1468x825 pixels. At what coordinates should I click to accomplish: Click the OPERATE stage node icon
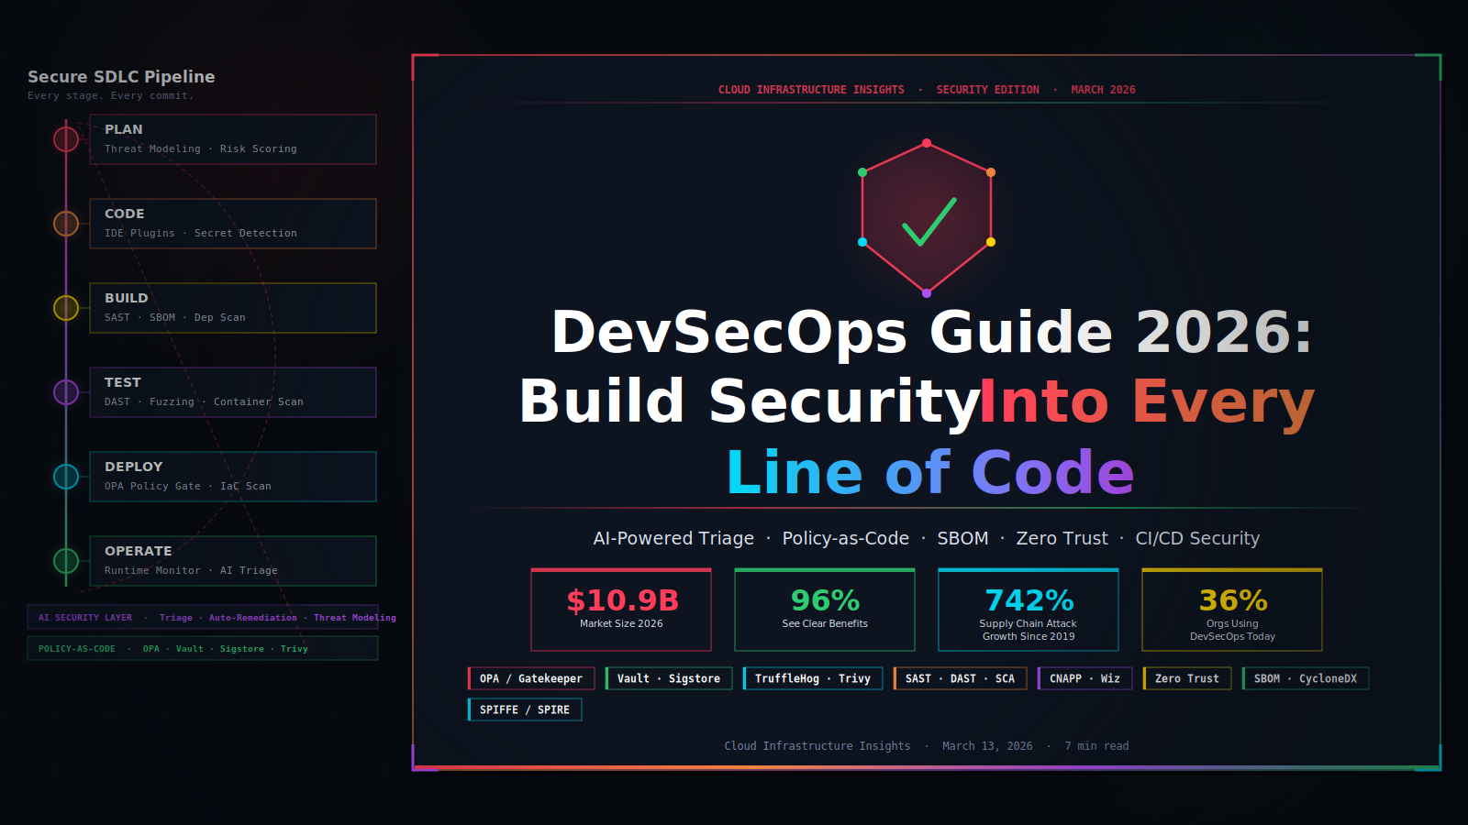pyautogui.click(x=65, y=560)
